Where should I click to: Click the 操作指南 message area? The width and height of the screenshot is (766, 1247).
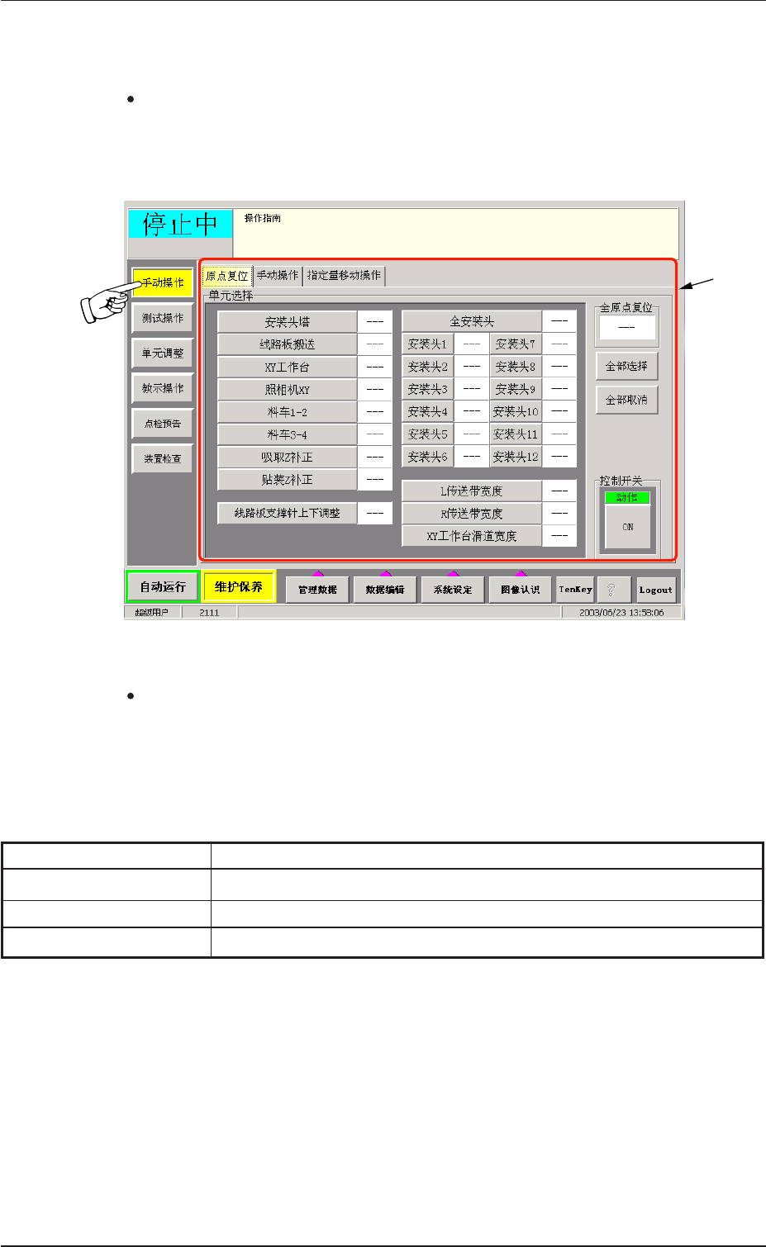click(456, 233)
